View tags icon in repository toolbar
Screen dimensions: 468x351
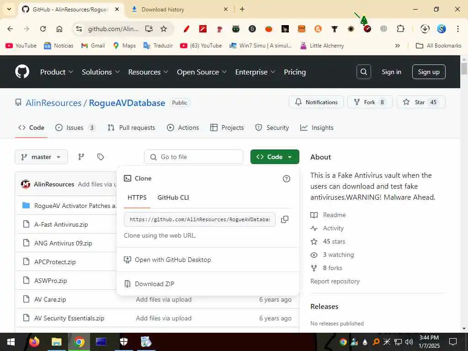101,157
